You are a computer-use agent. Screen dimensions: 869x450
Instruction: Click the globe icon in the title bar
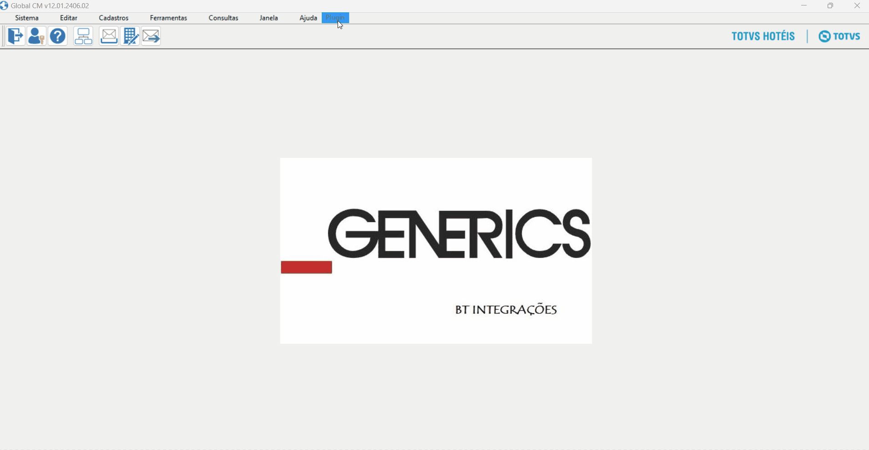pyautogui.click(x=4, y=5)
